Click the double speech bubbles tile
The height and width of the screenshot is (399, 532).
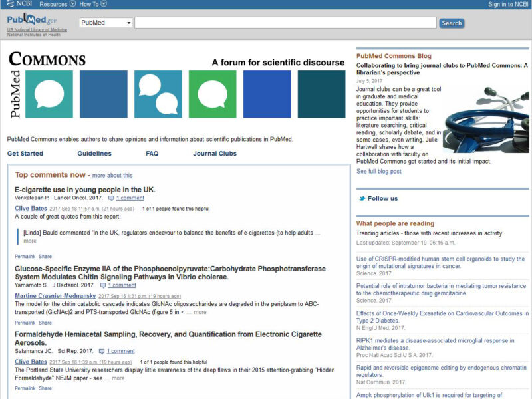point(158,94)
